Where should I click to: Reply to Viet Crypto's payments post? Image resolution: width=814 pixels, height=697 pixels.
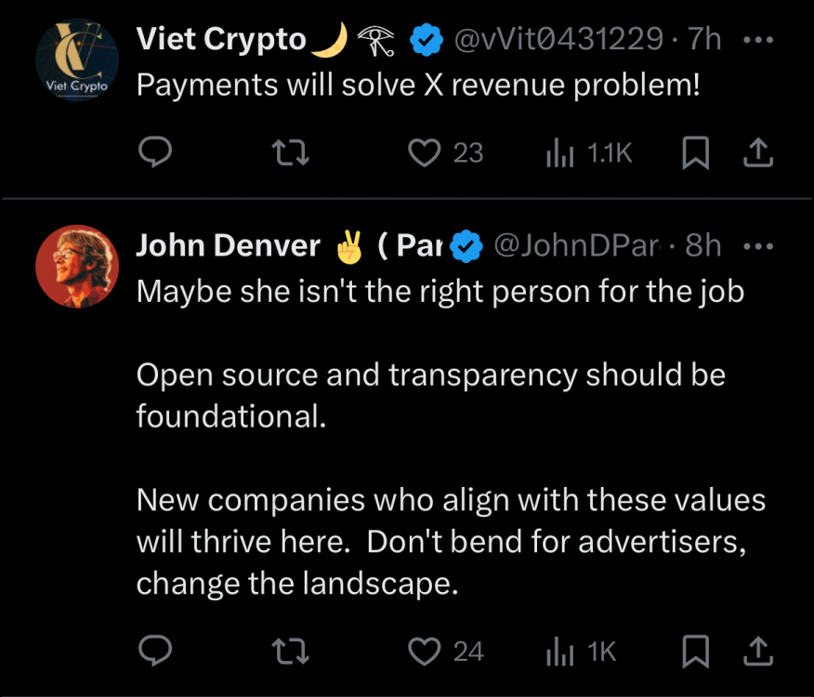(155, 152)
